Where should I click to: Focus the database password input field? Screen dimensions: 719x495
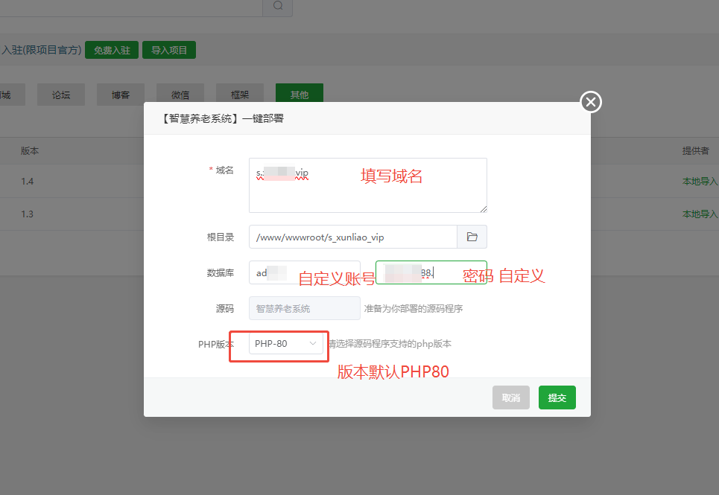point(431,272)
